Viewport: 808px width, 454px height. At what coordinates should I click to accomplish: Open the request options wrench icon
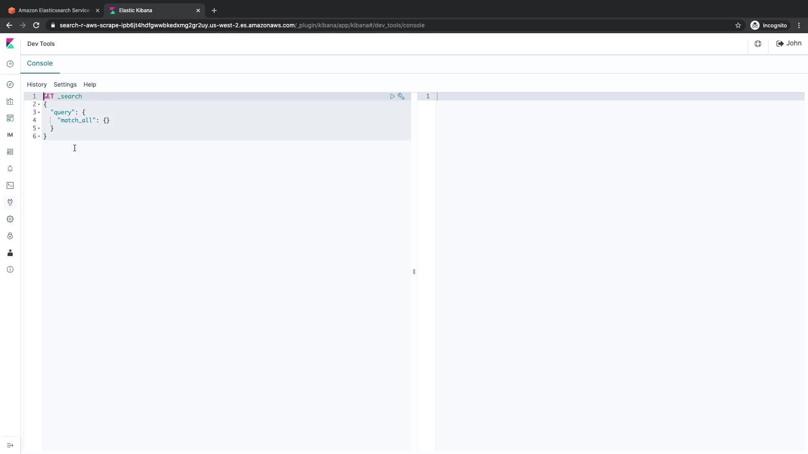pos(401,96)
